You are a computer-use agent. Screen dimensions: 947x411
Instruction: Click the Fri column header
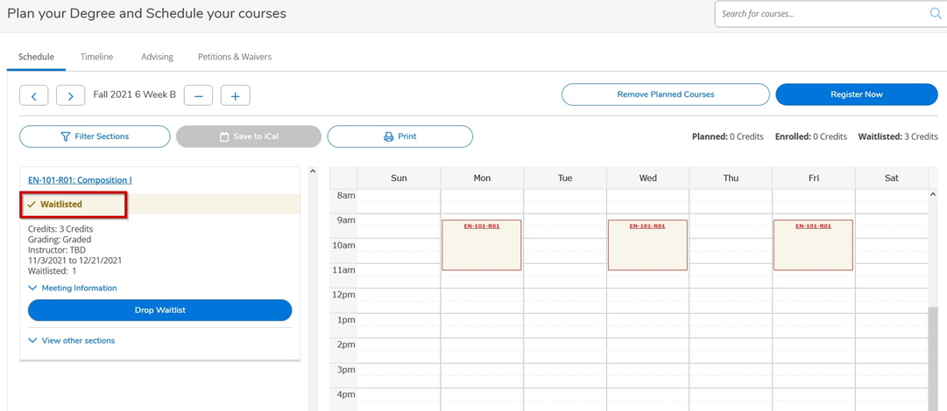[814, 178]
